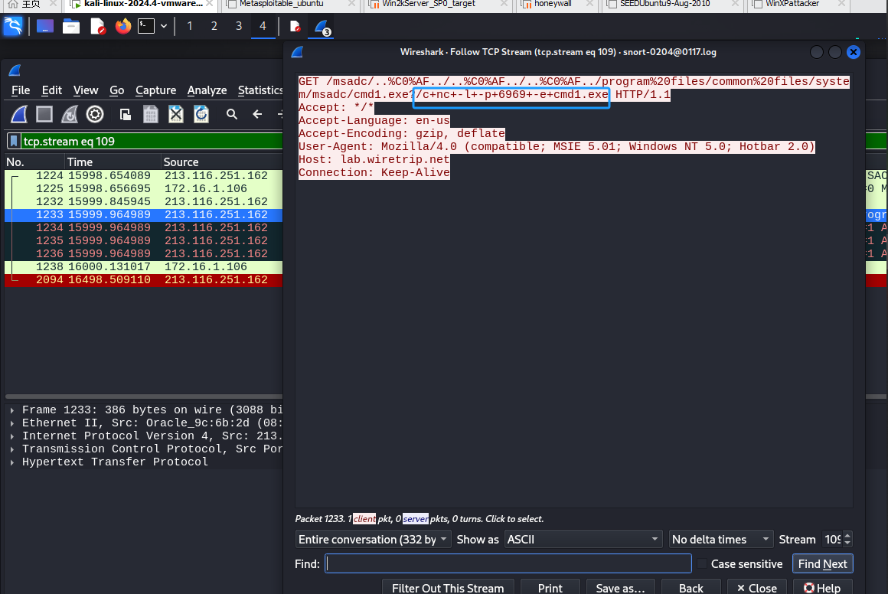888x594 pixels.
Task: Open the File menu in Wireshark
Action: [21, 90]
